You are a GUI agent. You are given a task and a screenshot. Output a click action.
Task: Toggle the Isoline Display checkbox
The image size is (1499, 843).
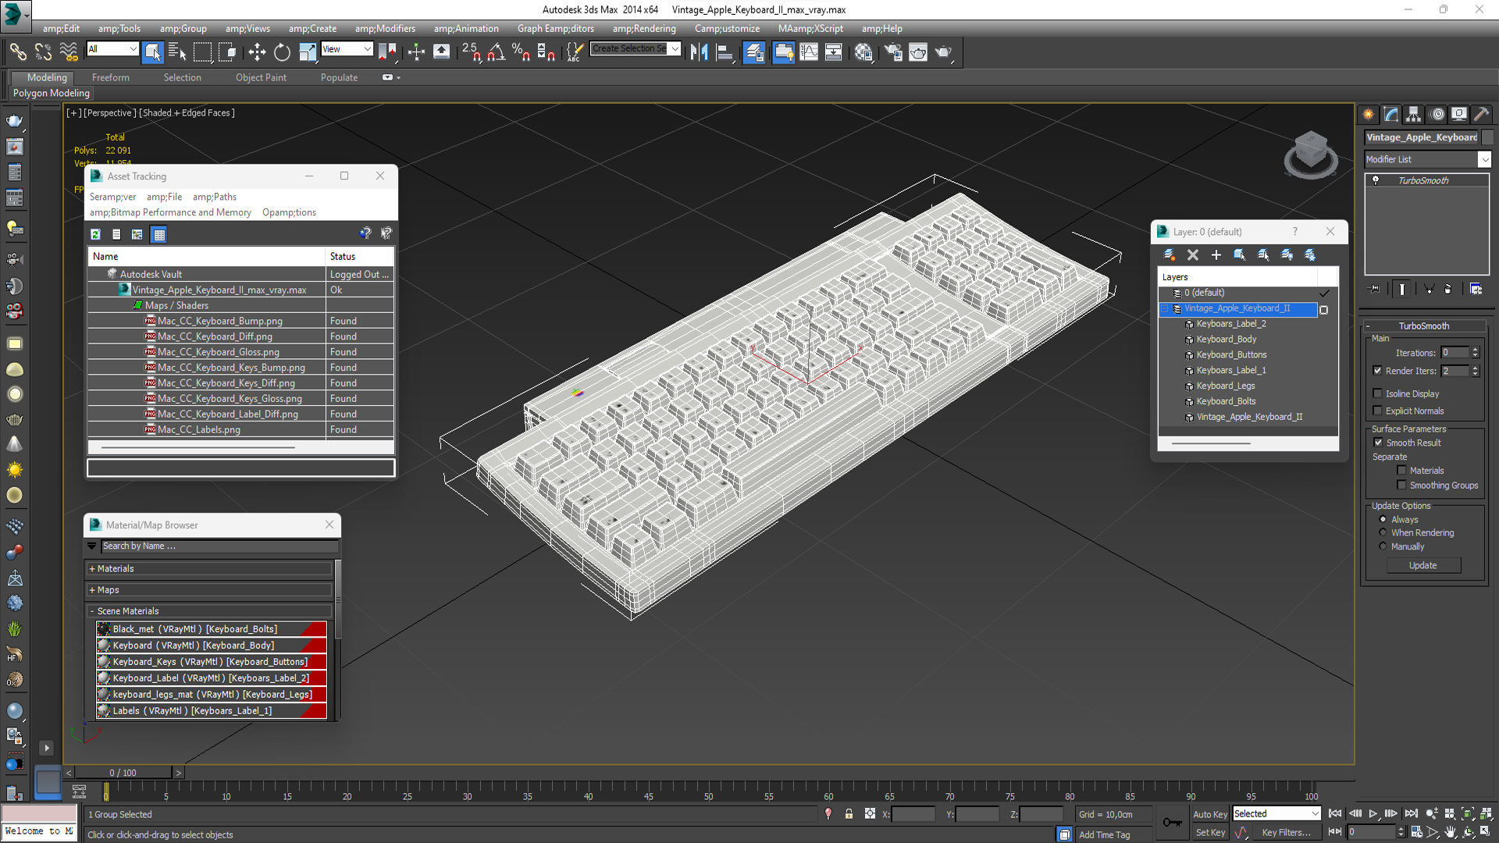coord(1377,393)
